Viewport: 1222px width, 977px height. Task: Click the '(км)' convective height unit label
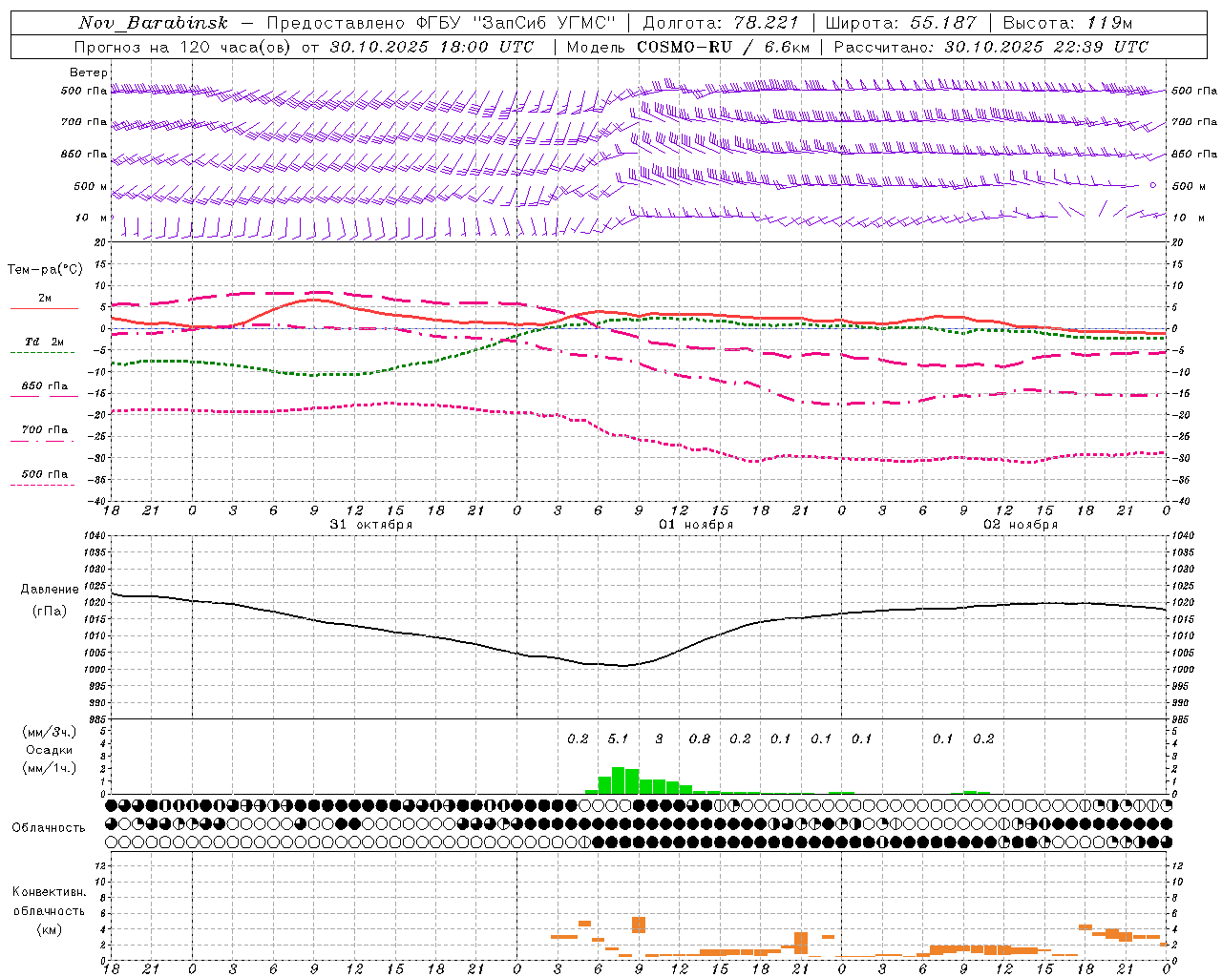[49, 929]
